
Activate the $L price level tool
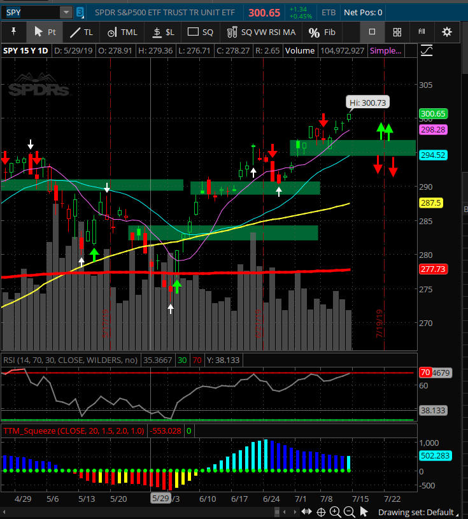(x=162, y=32)
